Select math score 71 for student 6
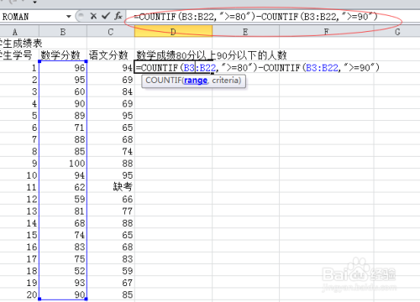This screenshot has width=420, height=302. (63, 128)
